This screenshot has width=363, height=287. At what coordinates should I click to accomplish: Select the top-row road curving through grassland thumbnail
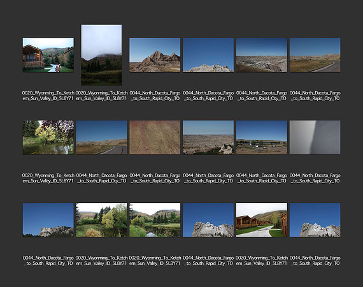coord(315,55)
